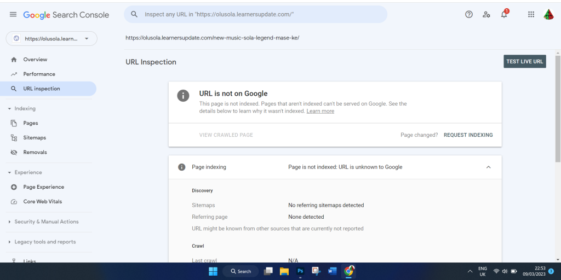Select URL inspection in sidebar
This screenshot has height=280, width=561.
48,89
